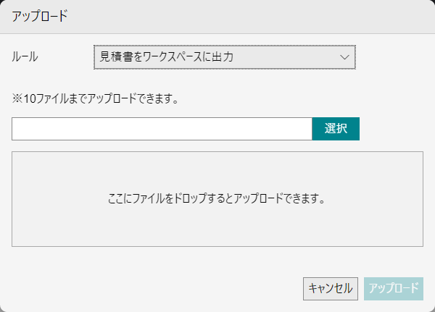The image size is (435, 312).
Task: Expand the rule selector showing 見積書
Action: click(x=225, y=57)
